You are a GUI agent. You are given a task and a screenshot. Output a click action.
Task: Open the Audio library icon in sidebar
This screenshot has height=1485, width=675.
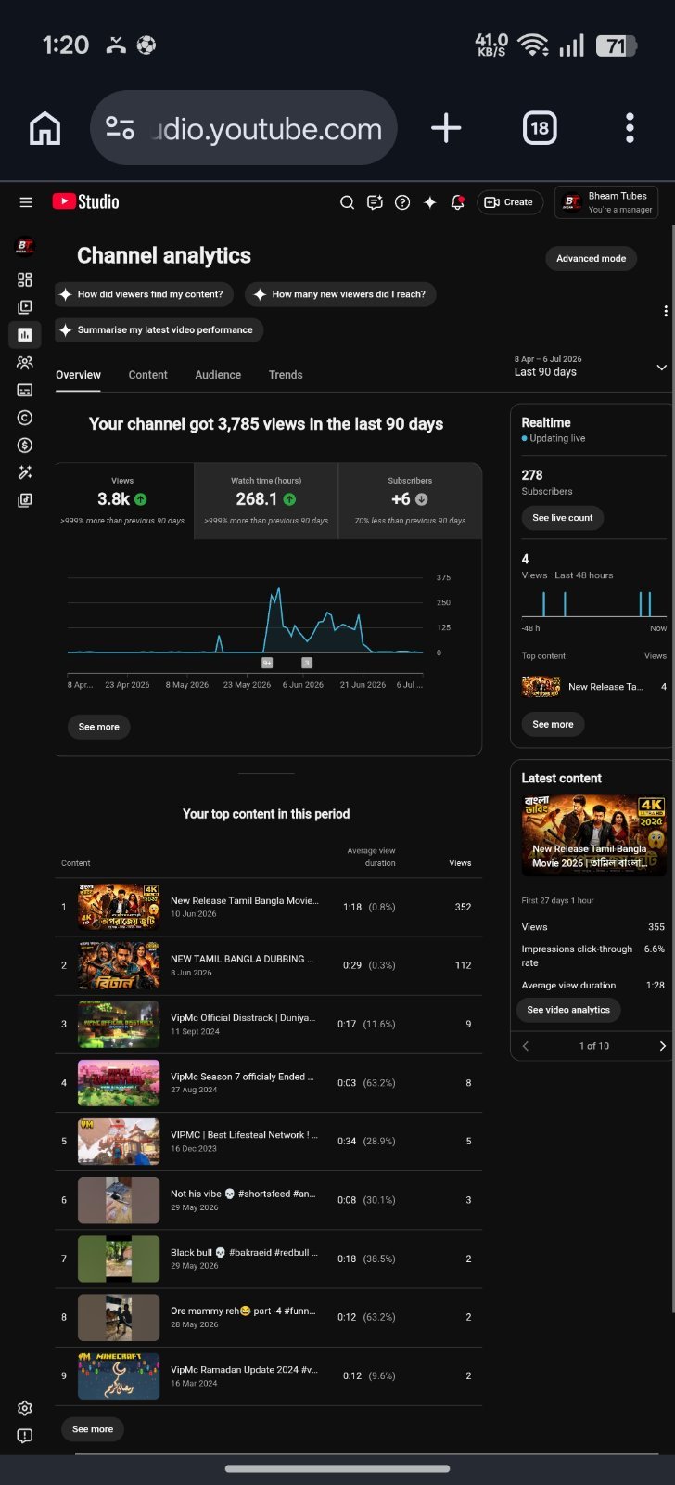(25, 500)
